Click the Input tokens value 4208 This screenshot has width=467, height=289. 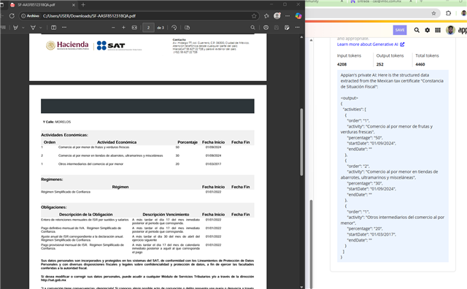pyautogui.click(x=341, y=64)
